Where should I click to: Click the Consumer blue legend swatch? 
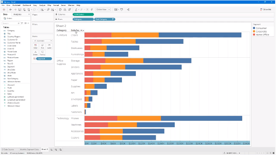point(254,28)
